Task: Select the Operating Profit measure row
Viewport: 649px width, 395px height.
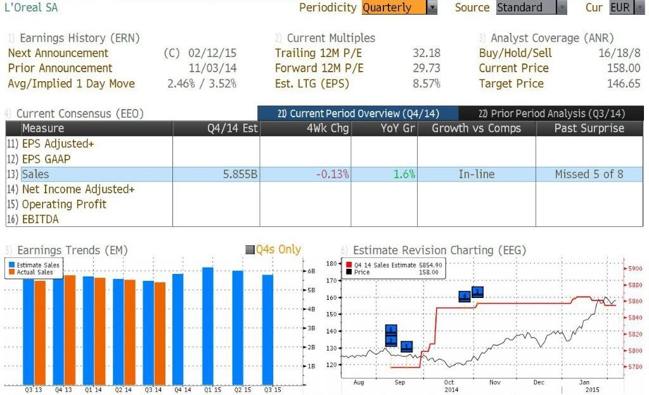Action: click(x=324, y=204)
